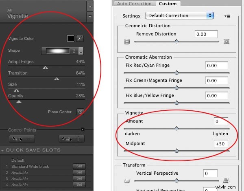Click the Fix Green/Magenta Fringe value field
The width and height of the screenshot is (244, 191).
(217, 81)
